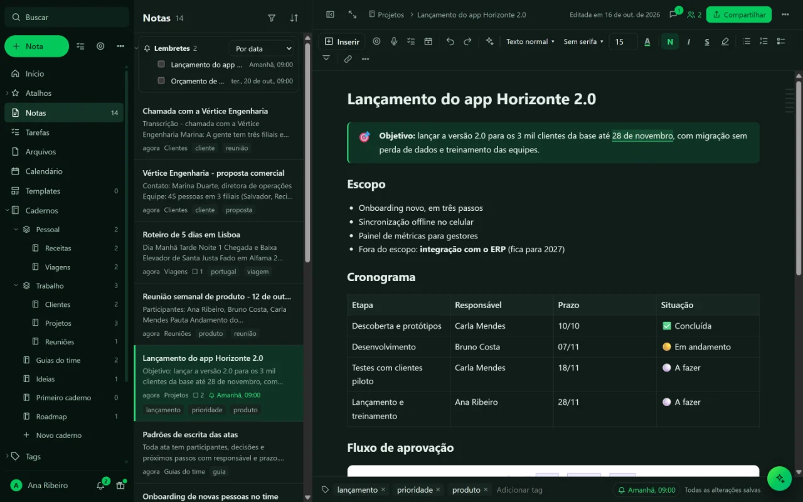Open the text color picker
The width and height of the screenshot is (803, 502).
pyautogui.click(x=647, y=41)
